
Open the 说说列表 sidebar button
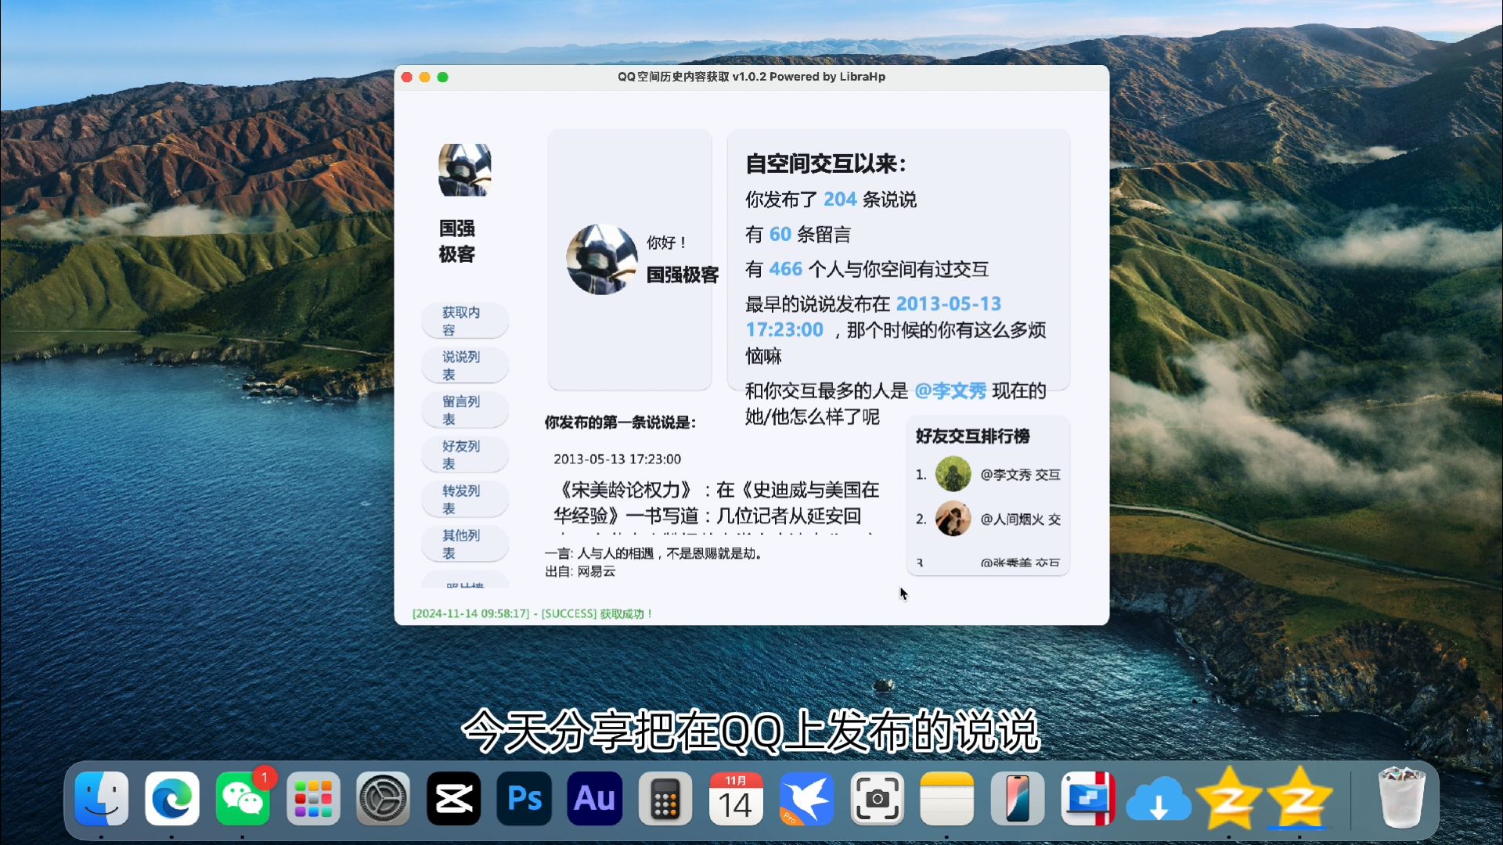click(465, 365)
